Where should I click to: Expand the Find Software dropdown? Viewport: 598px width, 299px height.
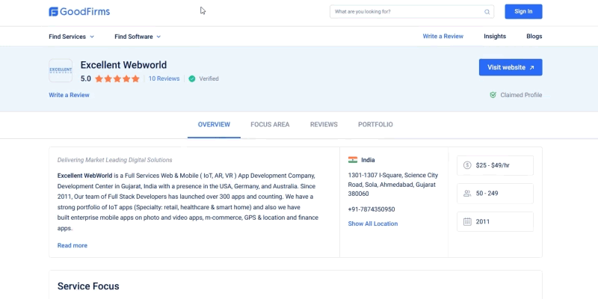[x=138, y=37]
